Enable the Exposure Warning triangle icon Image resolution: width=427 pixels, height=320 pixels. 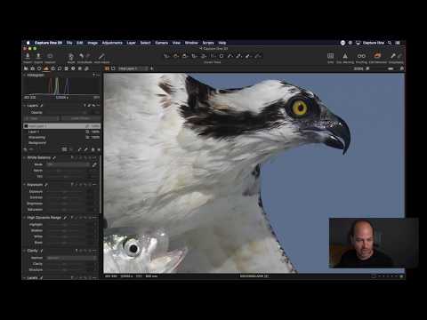pyautogui.click(x=345, y=56)
